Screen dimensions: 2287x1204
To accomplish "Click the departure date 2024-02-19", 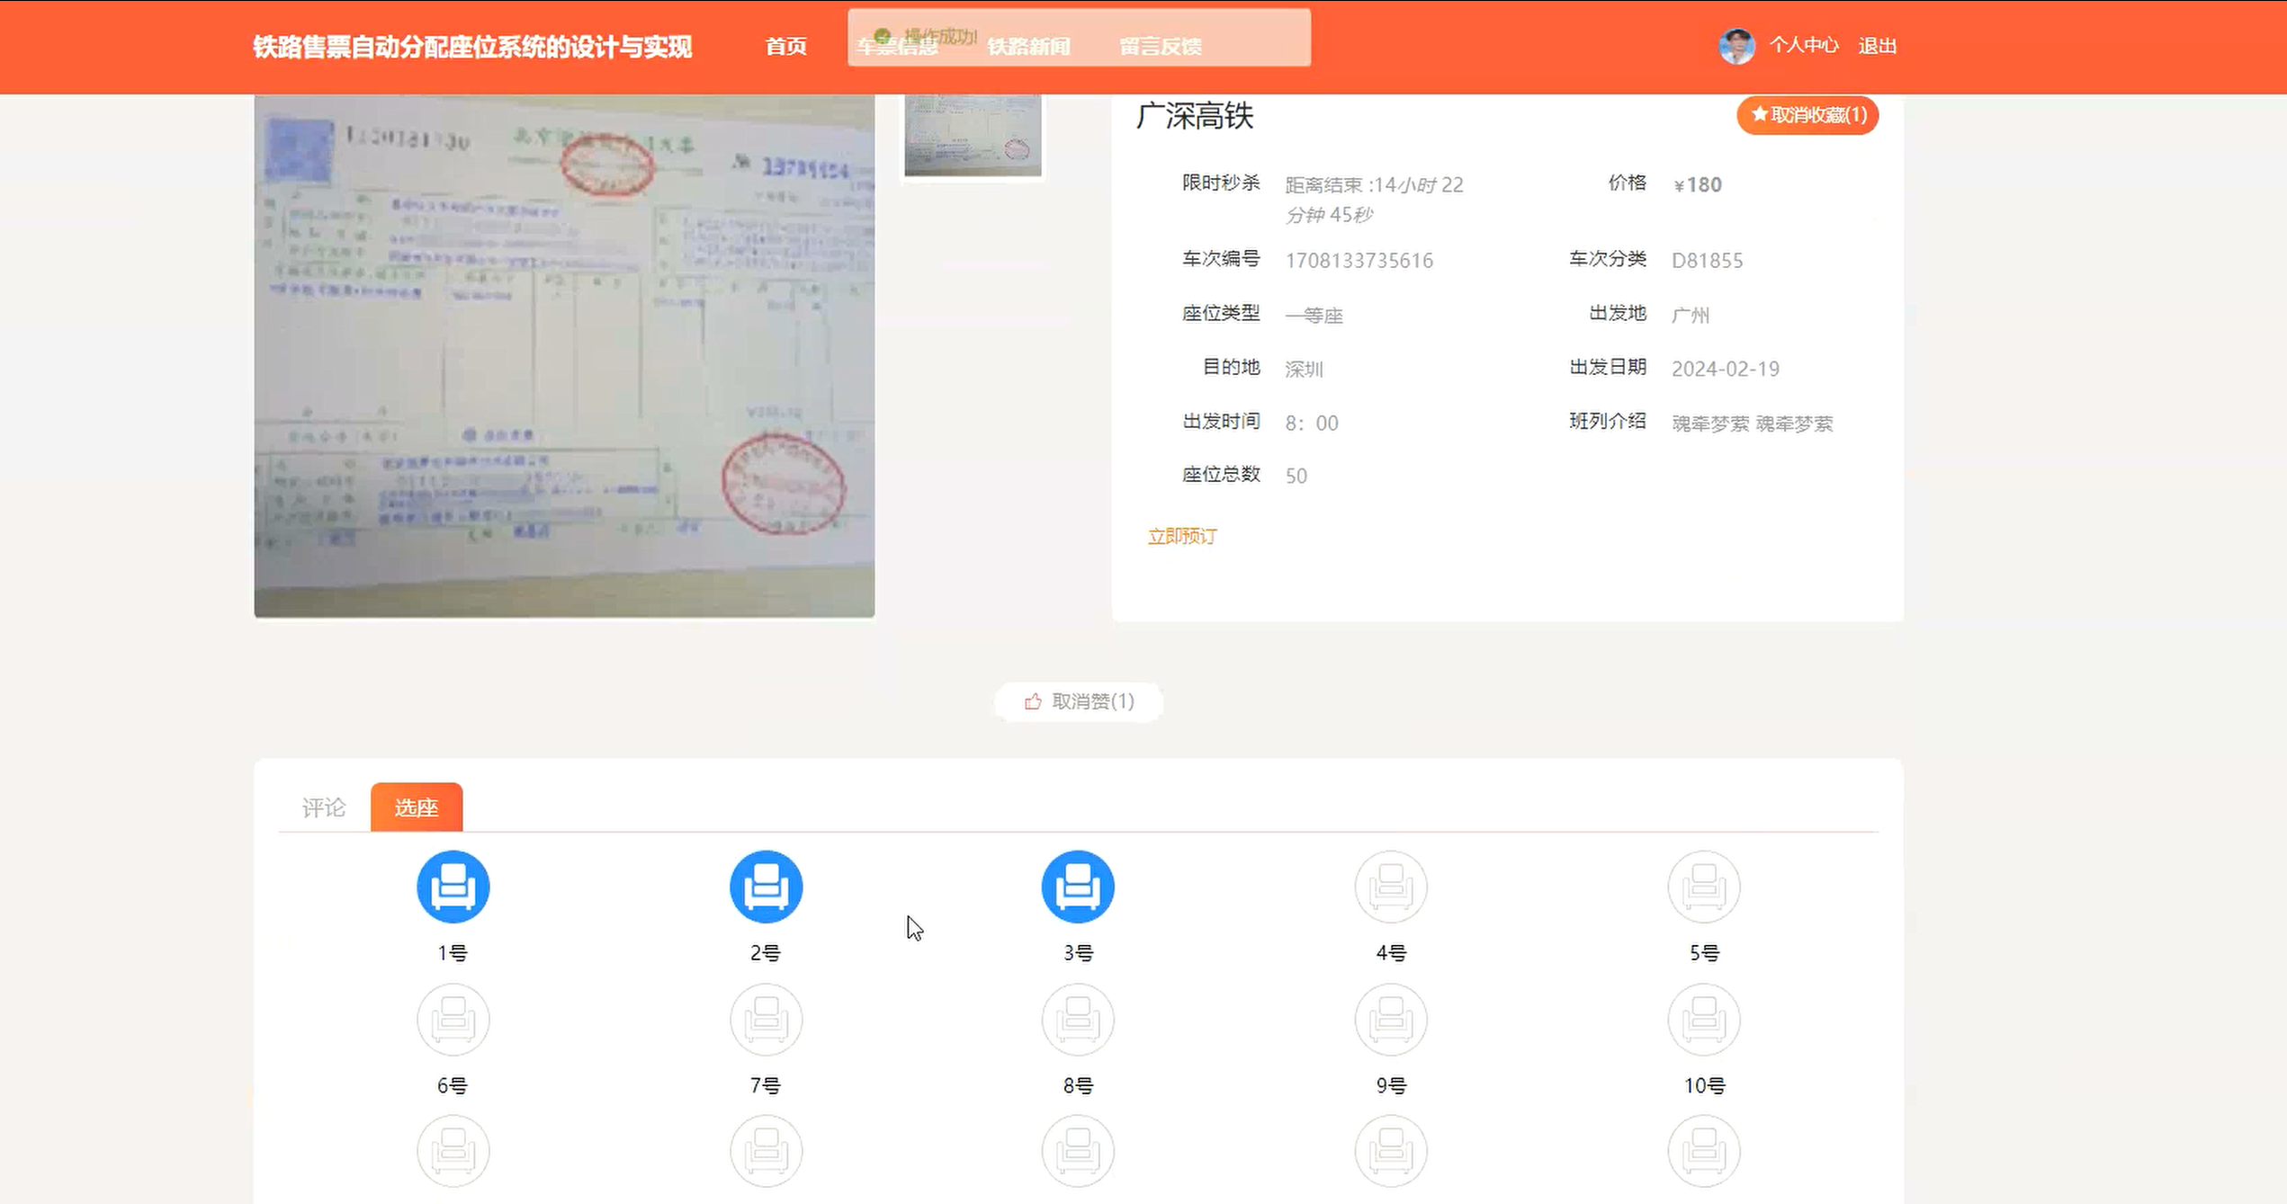I will coord(1725,369).
